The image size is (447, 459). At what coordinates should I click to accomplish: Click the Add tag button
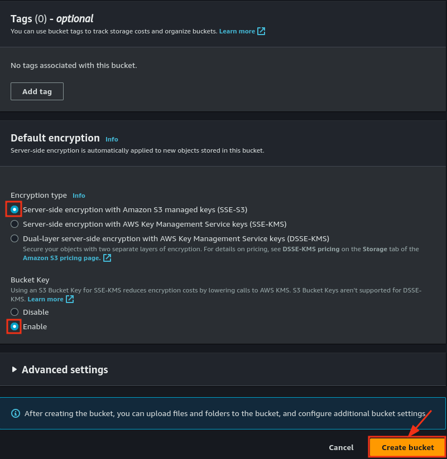[37, 91]
